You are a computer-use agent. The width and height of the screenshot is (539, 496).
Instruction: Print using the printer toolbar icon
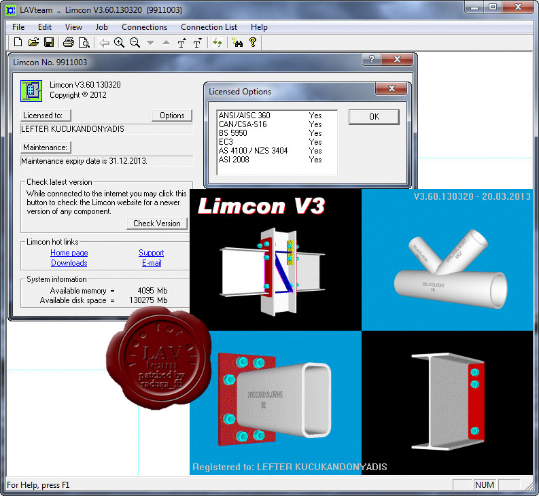click(x=69, y=43)
